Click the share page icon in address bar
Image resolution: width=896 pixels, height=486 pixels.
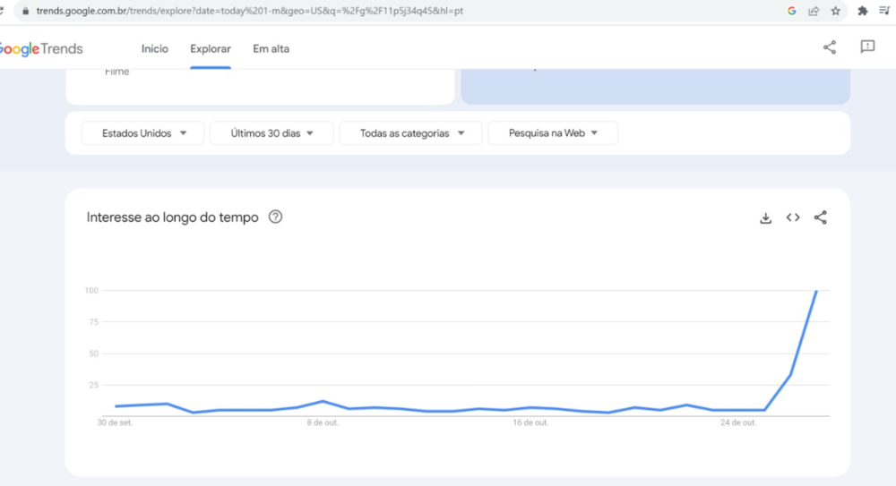(x=814, y=11)
